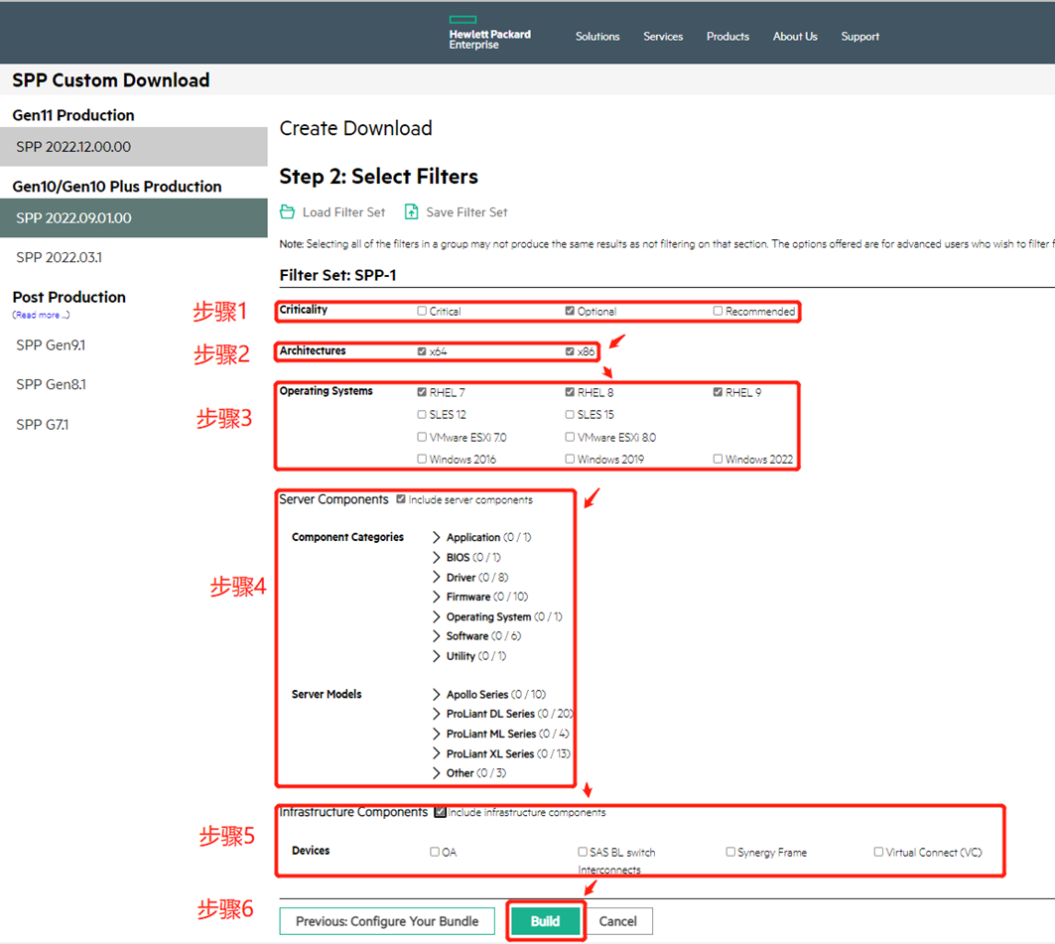The image size is (1055, 944).
Task: Click the Hewlett Packard Enterprise logo
Action: click(x=488, y=34)
